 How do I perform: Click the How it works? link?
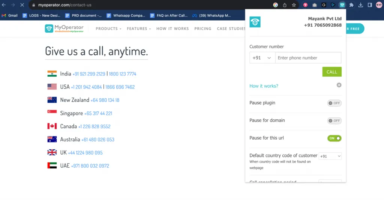click(x=264, y=86)
